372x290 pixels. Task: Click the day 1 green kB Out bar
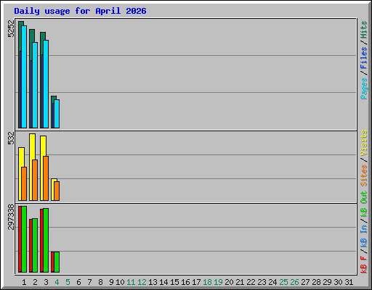[24, 239]
